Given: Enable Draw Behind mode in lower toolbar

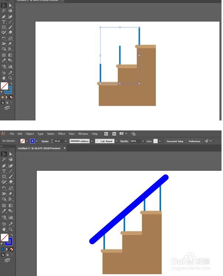Looking at the screenshot, I should [7, 255].
